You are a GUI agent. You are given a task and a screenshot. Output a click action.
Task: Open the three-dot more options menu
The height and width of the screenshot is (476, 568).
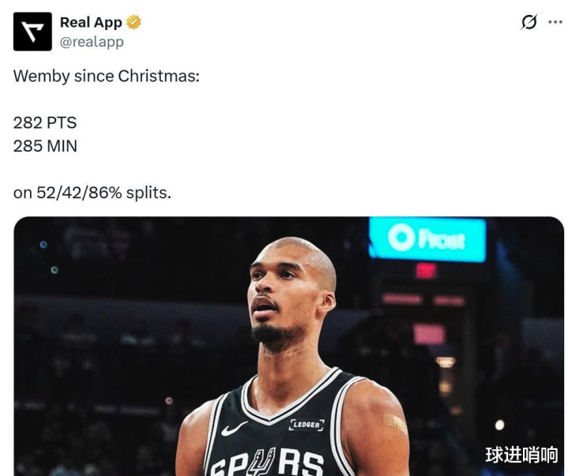click(x=555, y=22)
